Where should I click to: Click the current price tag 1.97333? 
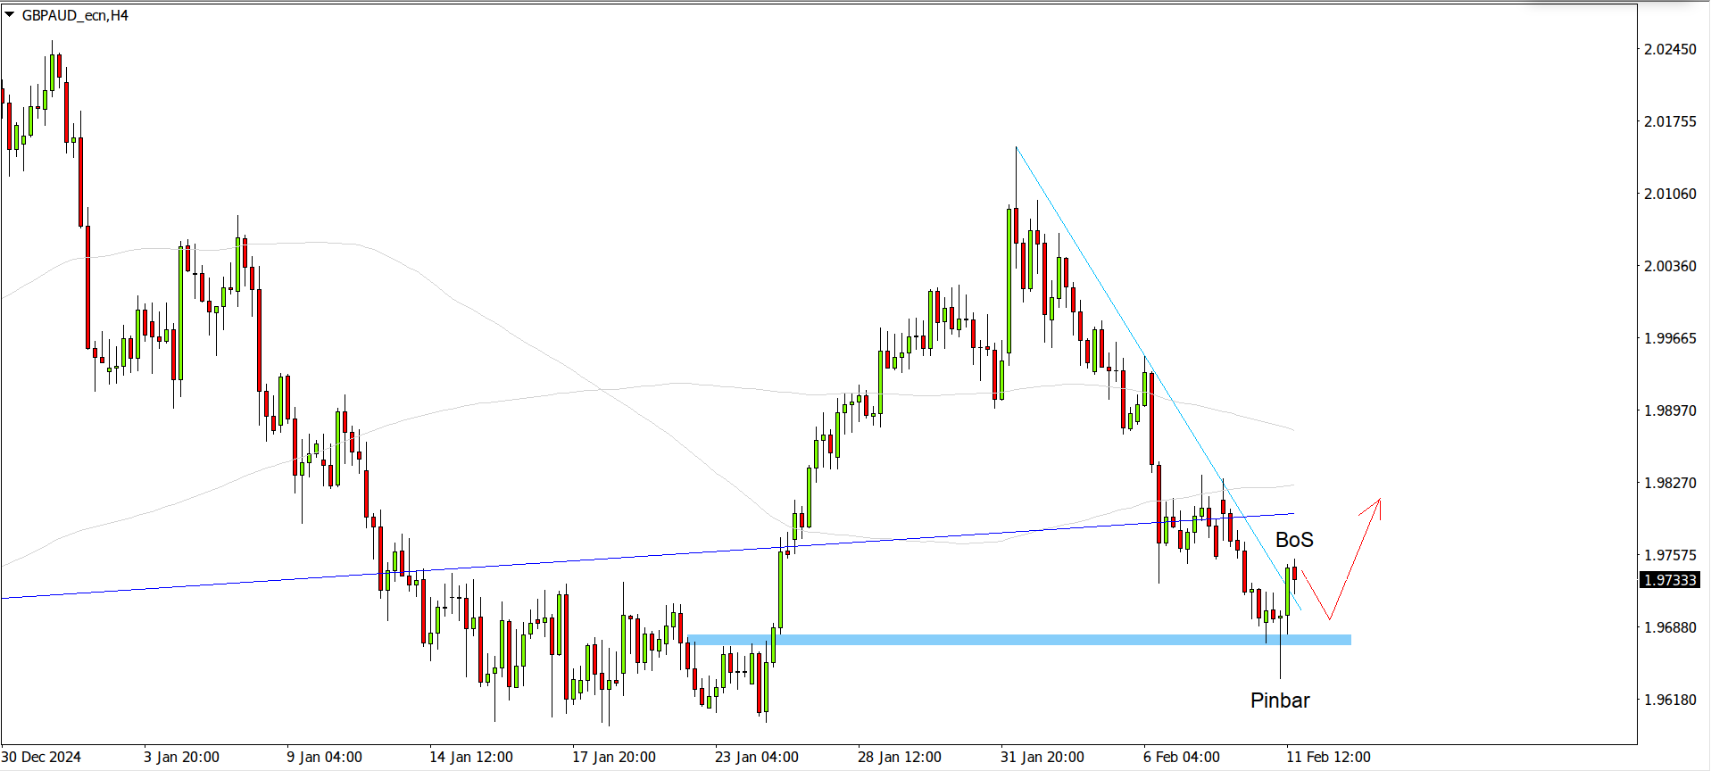click(x=1670, y=580)
